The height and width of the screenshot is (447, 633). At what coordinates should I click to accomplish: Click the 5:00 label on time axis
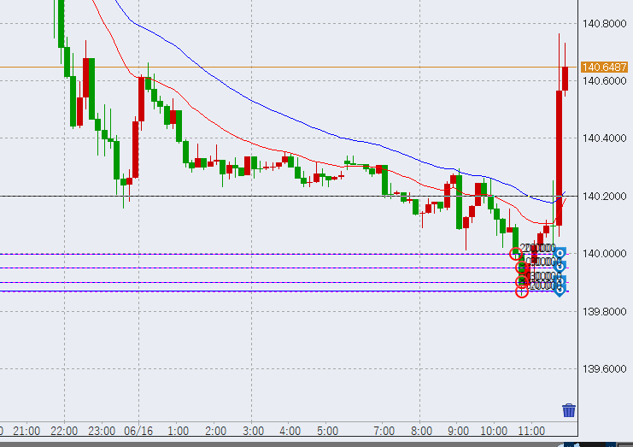point(327,431)
